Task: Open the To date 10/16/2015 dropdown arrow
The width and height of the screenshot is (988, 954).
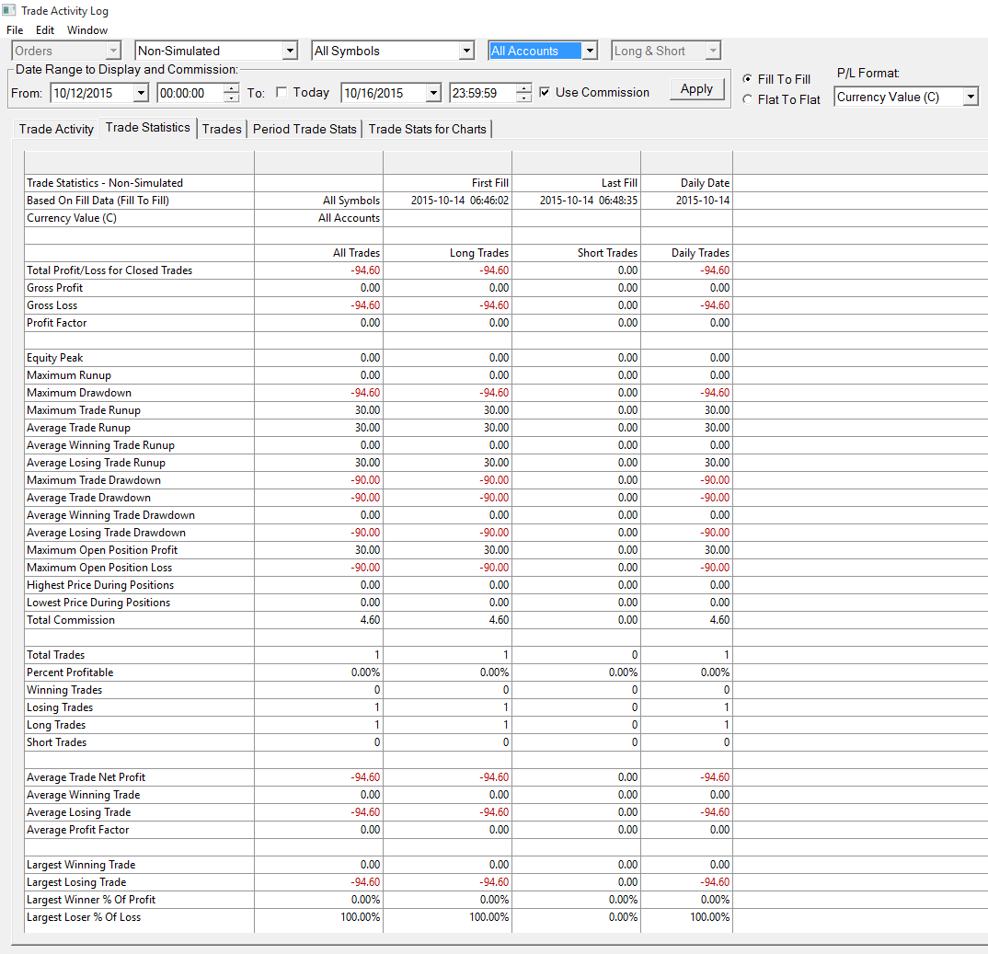Action: [x=433, y=93]
